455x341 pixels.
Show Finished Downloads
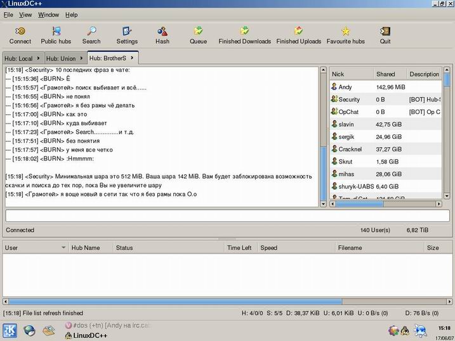[x=244, y=31]
